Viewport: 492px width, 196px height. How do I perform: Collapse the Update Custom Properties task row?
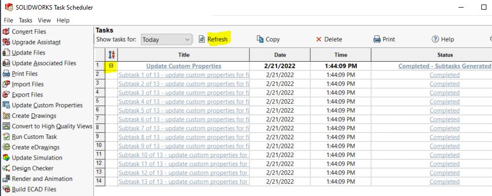(x=111, y=66)
